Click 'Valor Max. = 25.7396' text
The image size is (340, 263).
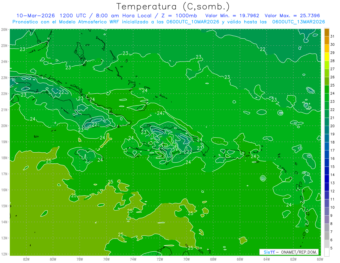coord(292,16)
